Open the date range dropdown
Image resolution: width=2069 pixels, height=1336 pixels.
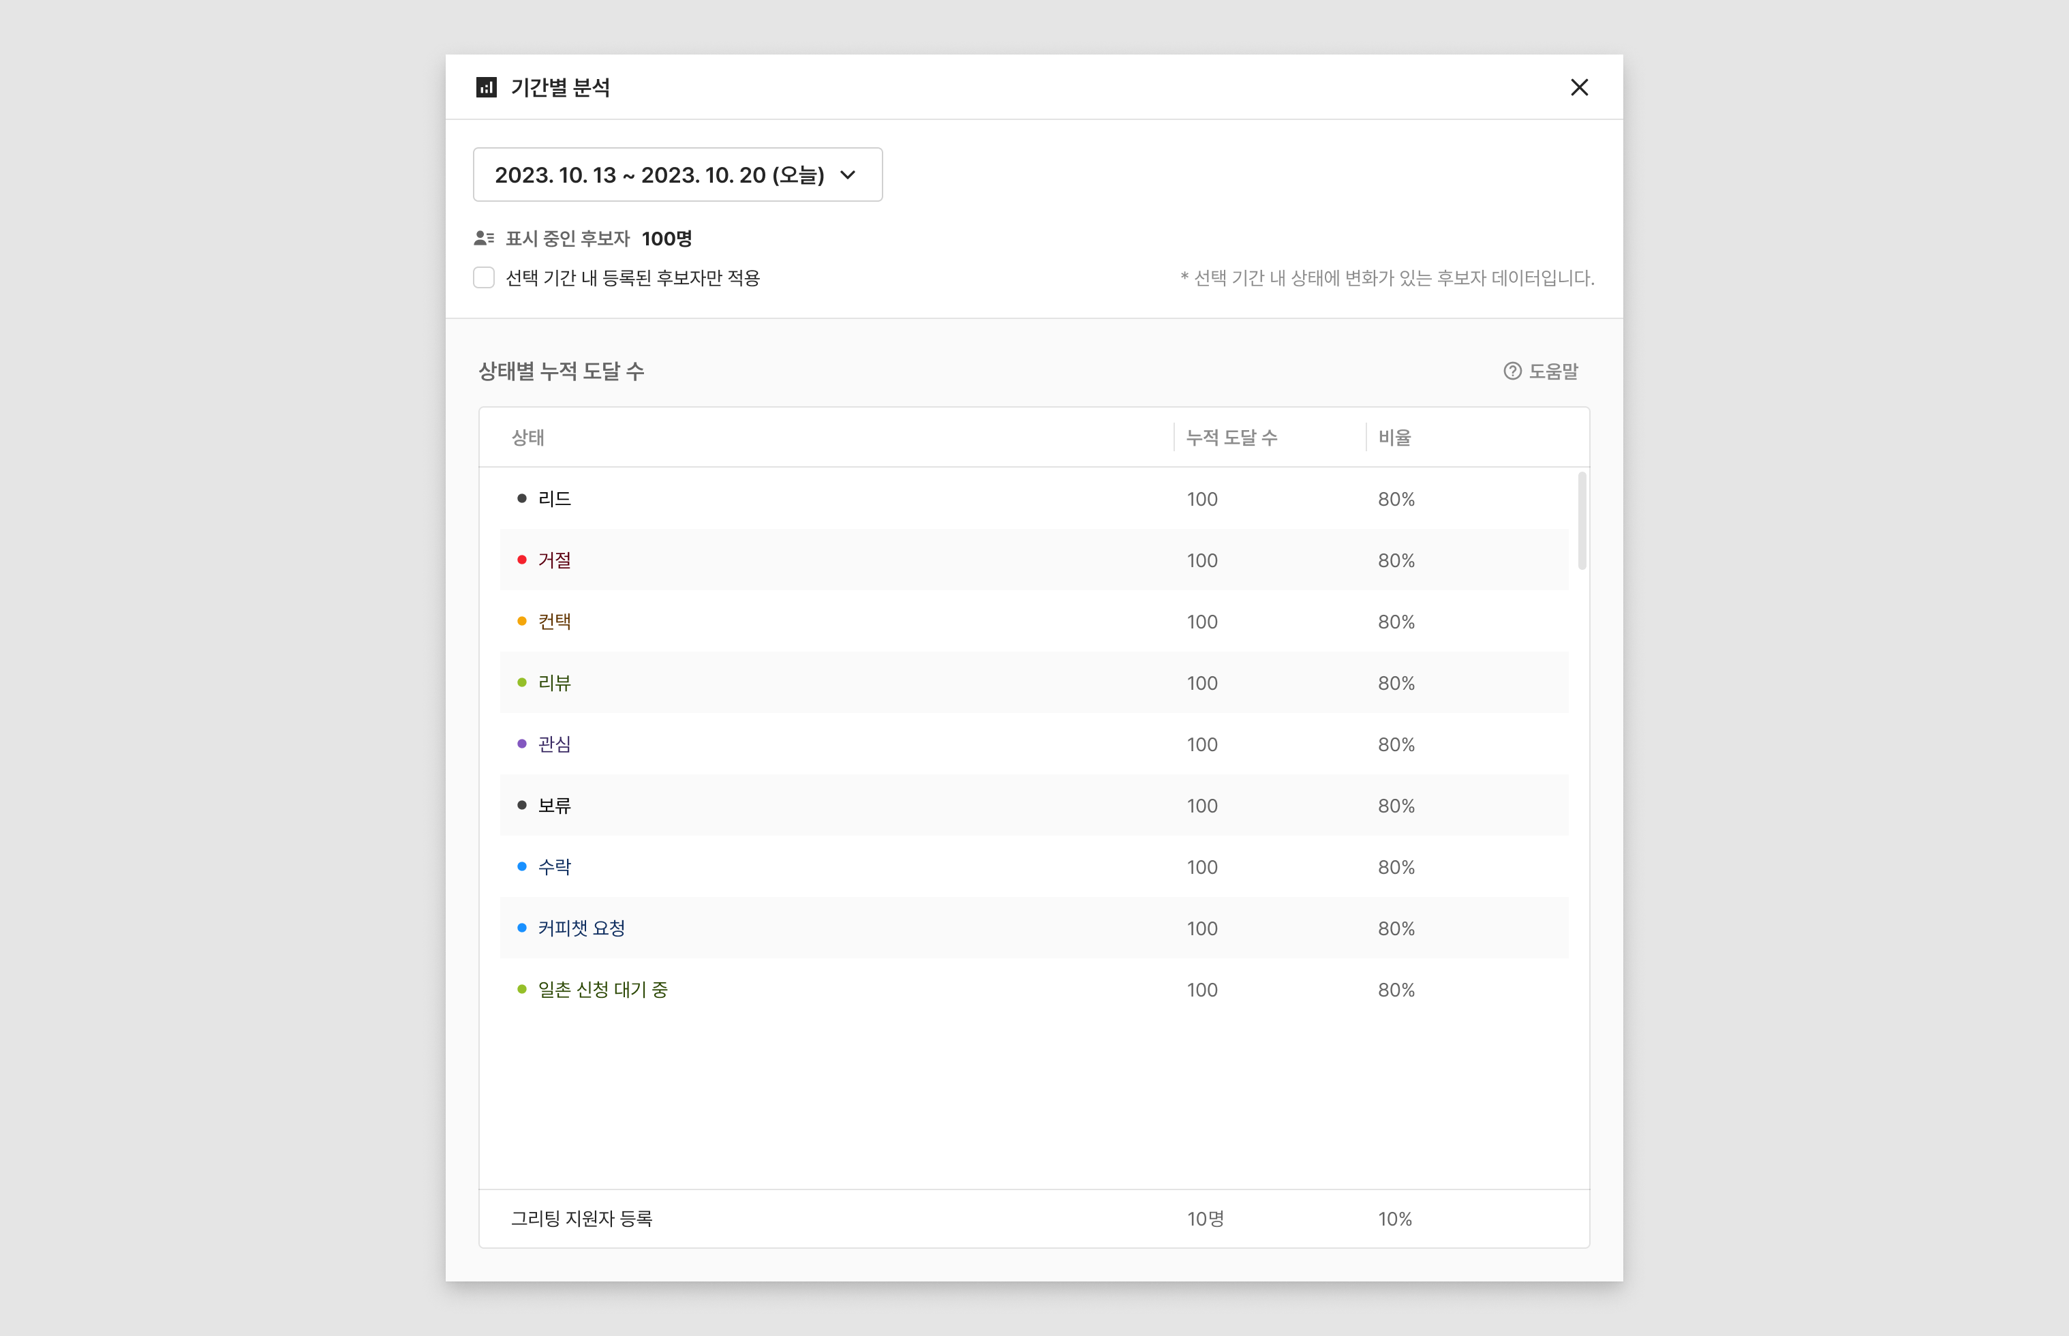click(x=676, y=175)
